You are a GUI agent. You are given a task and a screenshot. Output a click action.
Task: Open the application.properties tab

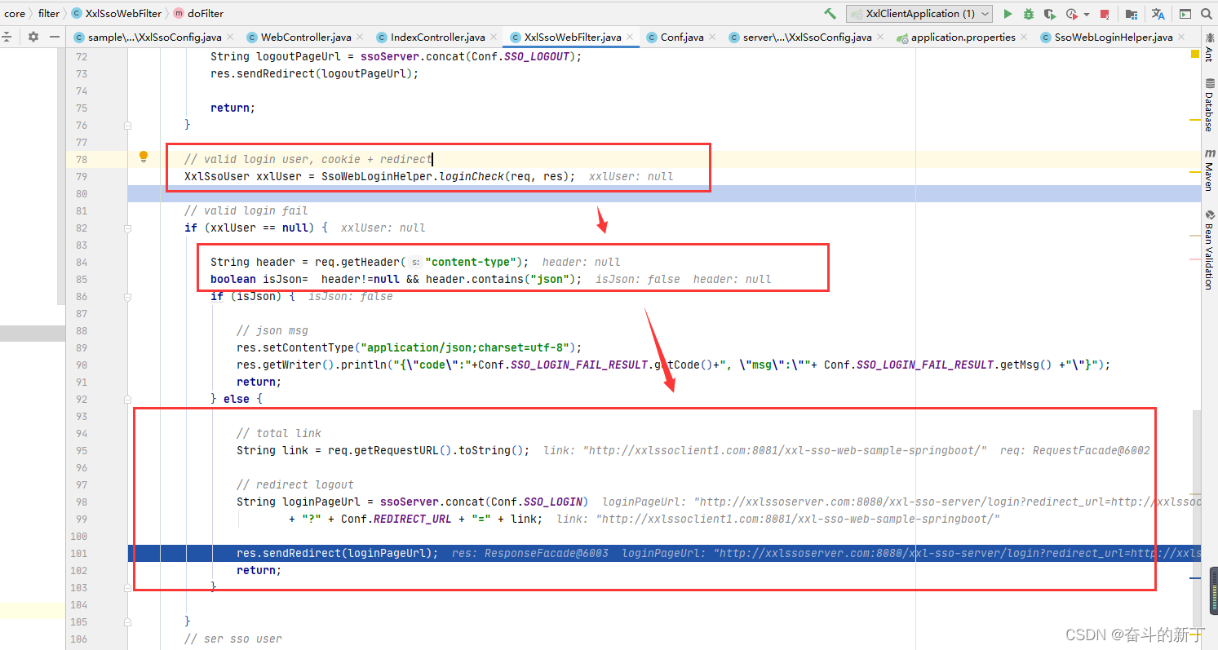click(963, 38)
